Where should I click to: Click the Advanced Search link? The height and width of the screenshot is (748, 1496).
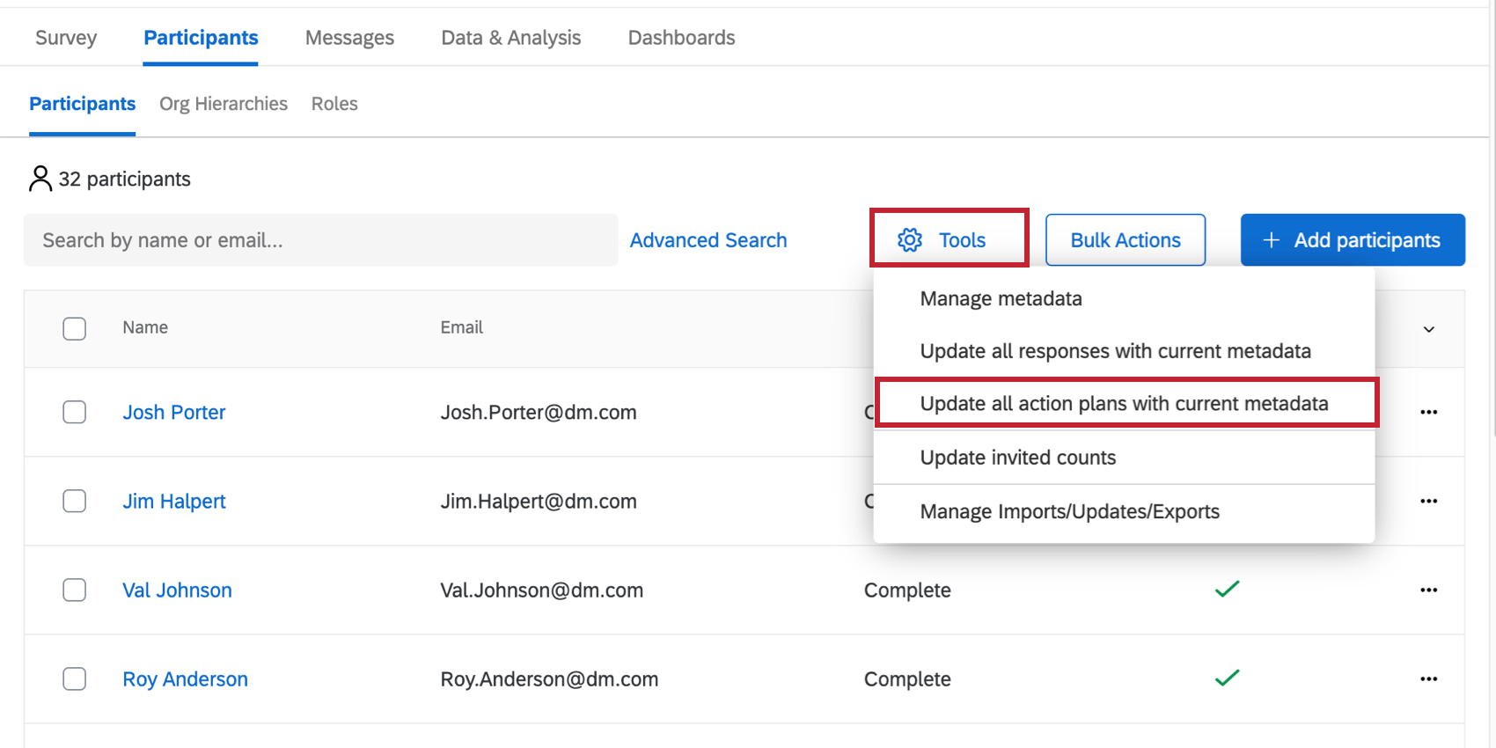tap(708, 240)
